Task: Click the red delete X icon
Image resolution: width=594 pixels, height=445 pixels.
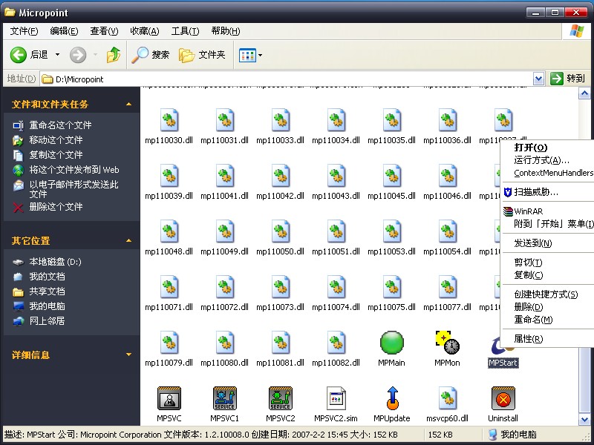Action: [x=18, y=208]
